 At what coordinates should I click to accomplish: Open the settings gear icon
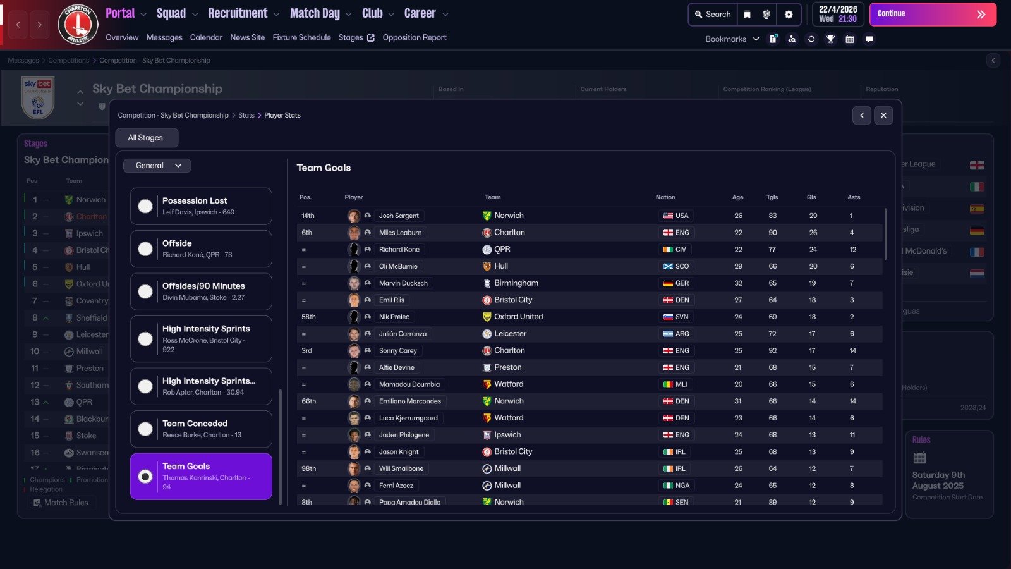(789, 15)
